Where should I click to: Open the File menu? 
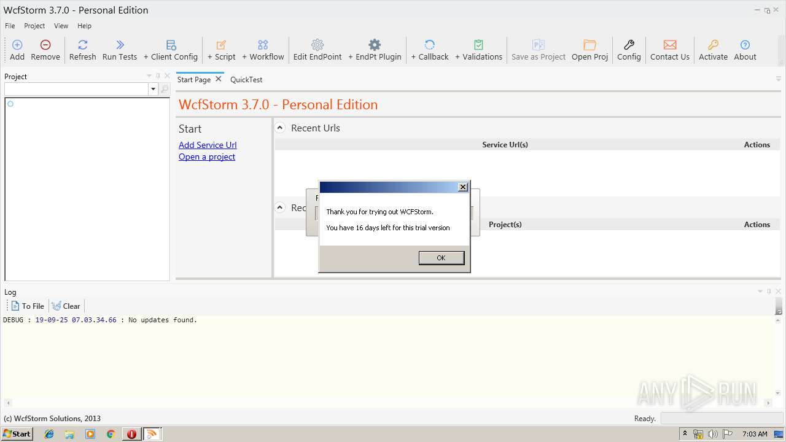click(10, 26)
